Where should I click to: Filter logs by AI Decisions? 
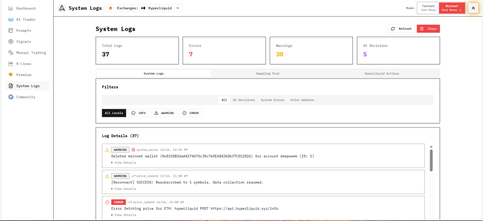tap(244, 100)
